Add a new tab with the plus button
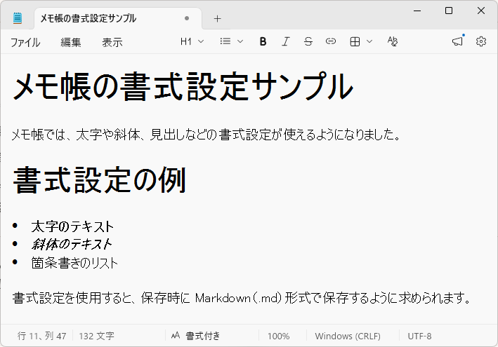The image size is (498, 347). click(x=217, y=19)
